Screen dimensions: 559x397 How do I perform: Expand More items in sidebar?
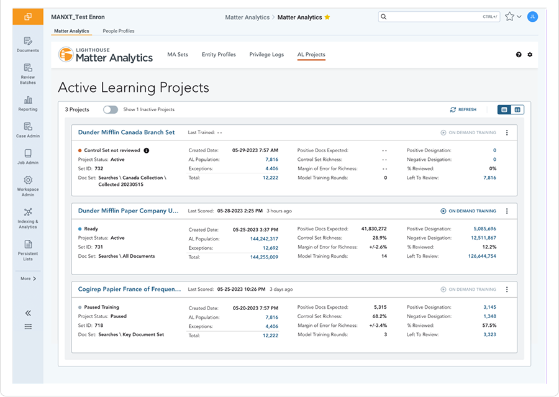coord(28,278)
